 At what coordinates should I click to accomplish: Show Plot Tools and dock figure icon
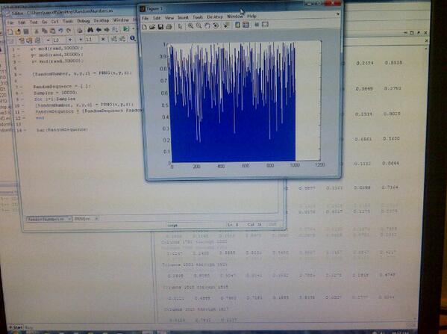265,24
